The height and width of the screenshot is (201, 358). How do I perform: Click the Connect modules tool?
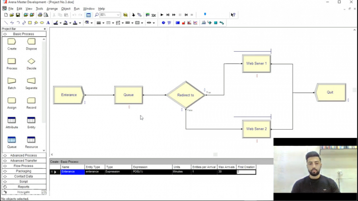click(x=140, y=15)
